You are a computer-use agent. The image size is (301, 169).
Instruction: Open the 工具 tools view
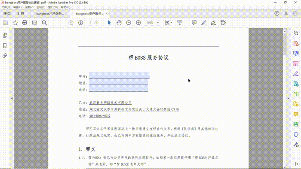(20, 14)
